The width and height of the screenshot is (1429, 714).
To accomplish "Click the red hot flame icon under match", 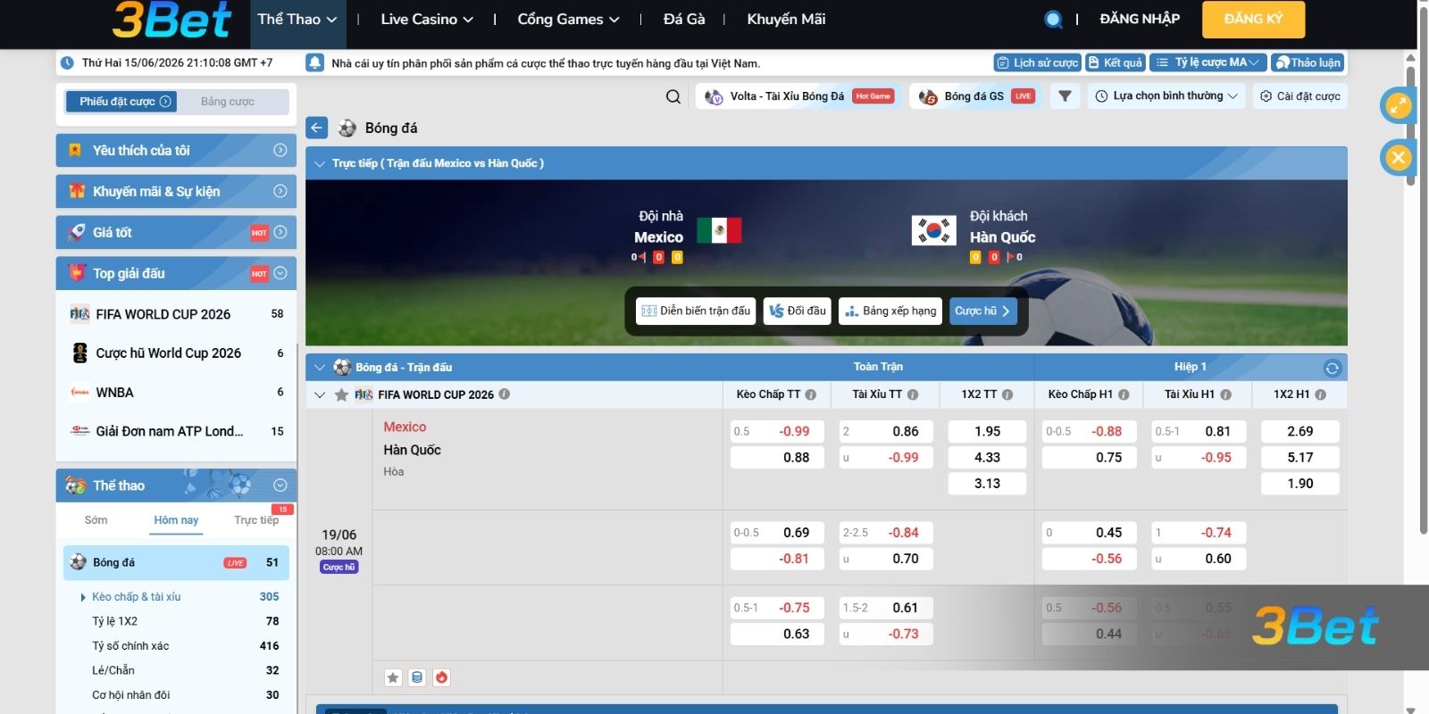I will pyautogui.click(x=441, y=677).
